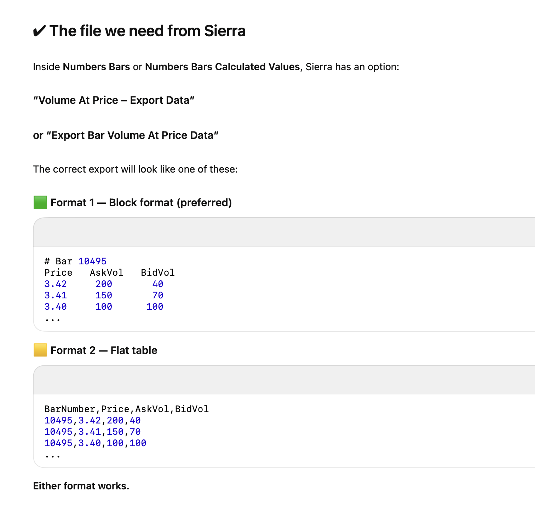Click the CSV row "10495,3.40,100,100"
Image resolution: width=535 pixels, height=511 pixels.
(95, 443)
